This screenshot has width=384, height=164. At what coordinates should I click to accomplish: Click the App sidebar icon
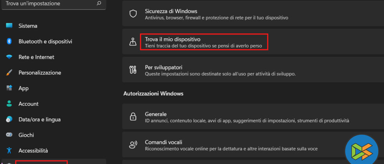tap(9, 88)
